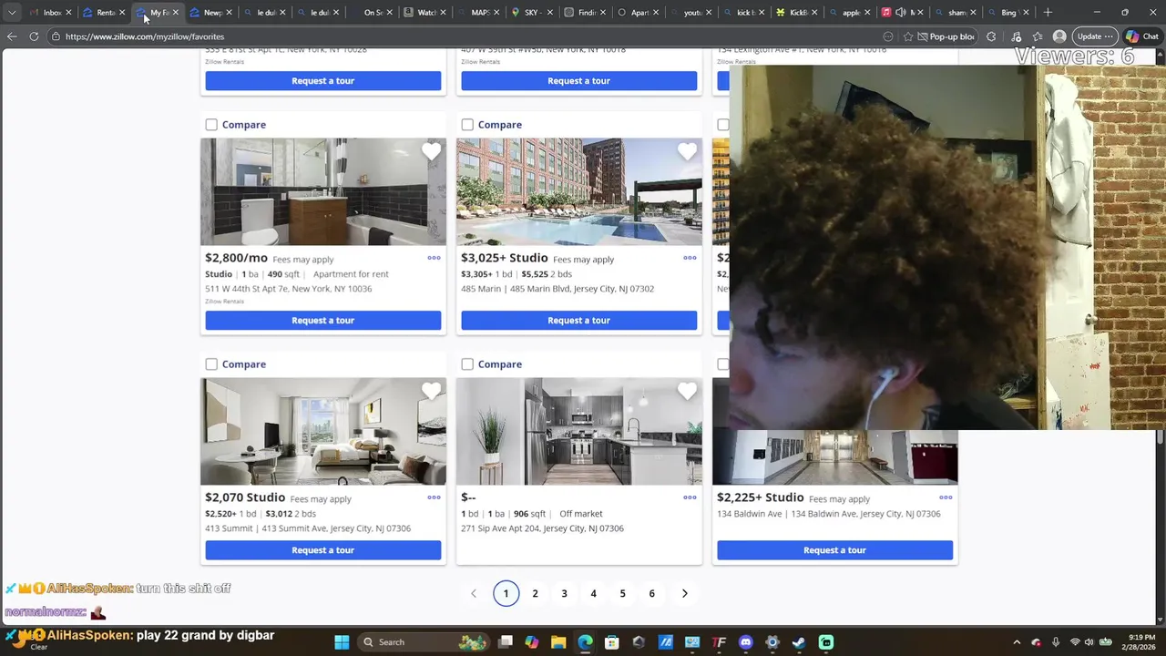Open more options for 134 Baldwin Ave listing

(946, 497)
